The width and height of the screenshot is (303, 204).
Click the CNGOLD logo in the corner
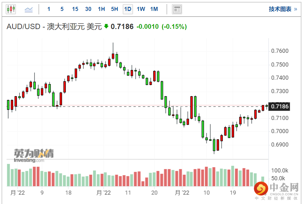pyautogui.click(x=275, y=190)
